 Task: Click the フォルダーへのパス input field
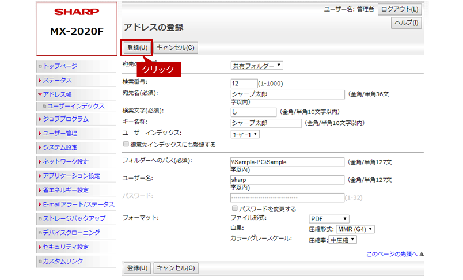tap(287, 162)
